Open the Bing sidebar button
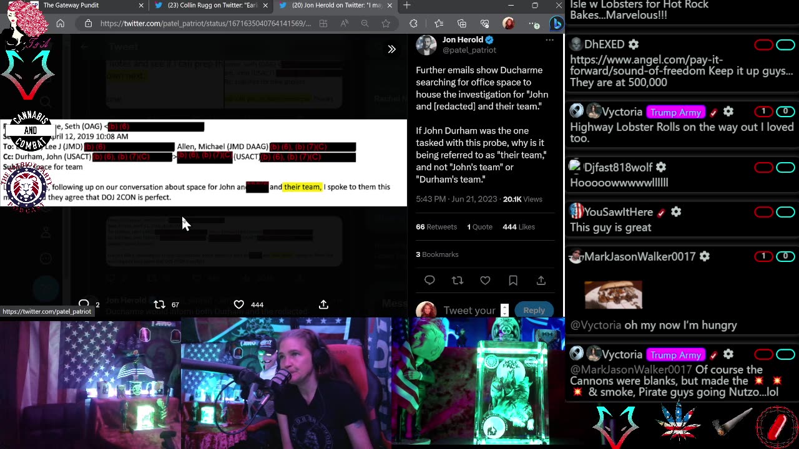 coord(556,24)
